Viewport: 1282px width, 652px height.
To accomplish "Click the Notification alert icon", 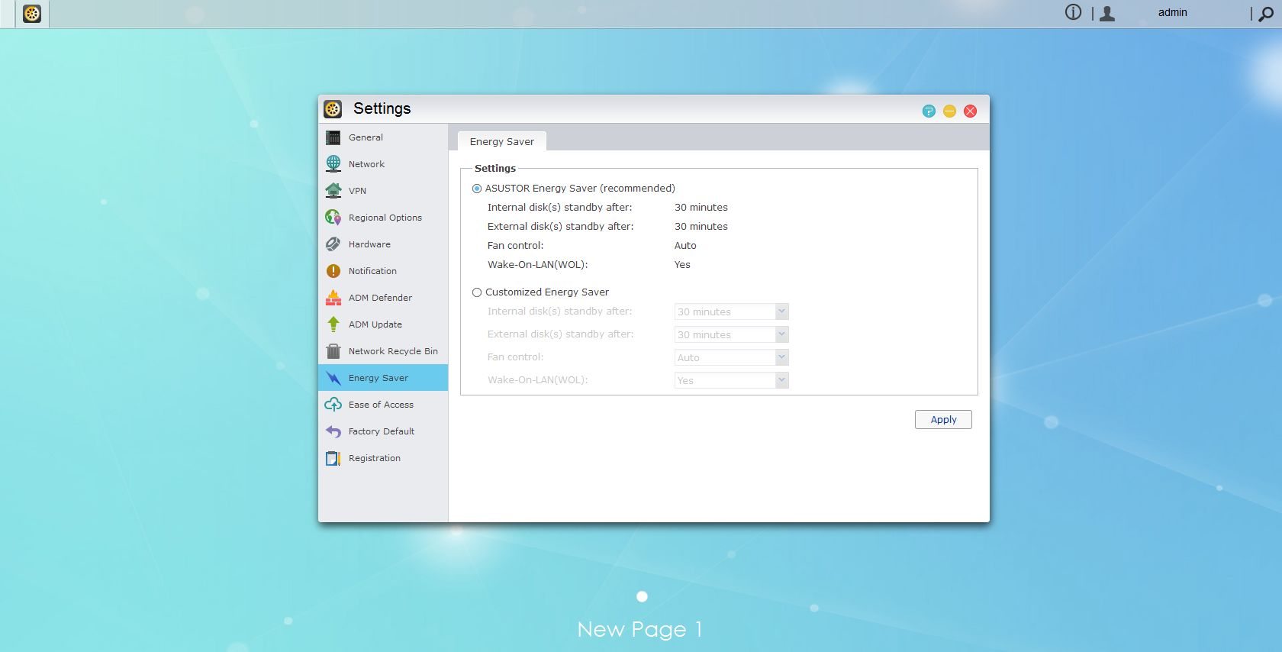I will [333, 271].
